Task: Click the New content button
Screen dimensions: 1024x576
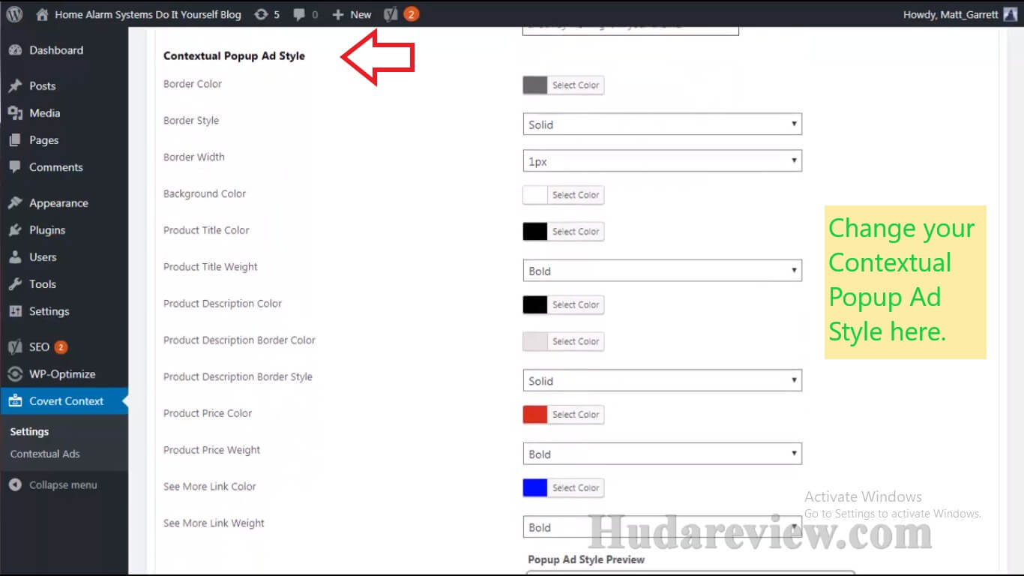Action: coord(352,14)
